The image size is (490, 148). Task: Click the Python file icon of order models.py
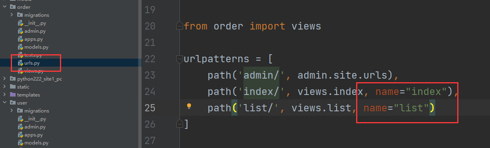click(x=20, y=47)
